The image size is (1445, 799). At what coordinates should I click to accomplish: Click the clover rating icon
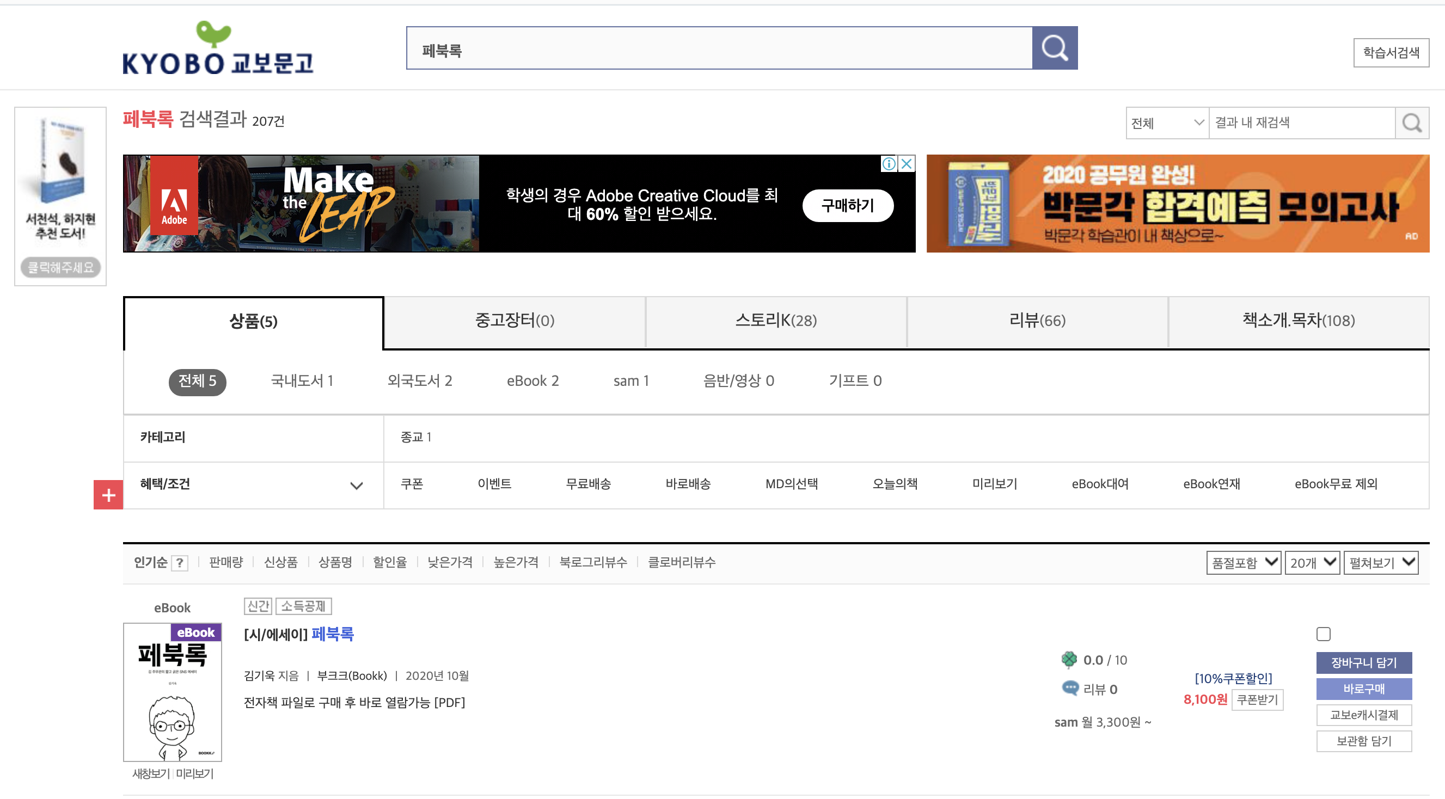click(1069, 659)
